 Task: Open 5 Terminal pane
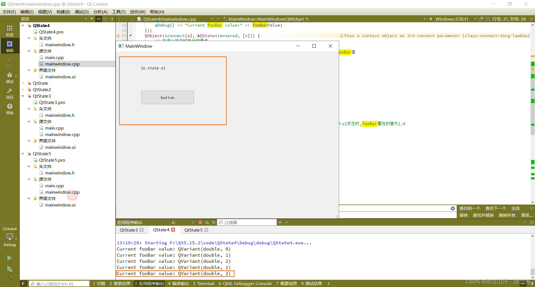tap(204, 284)
